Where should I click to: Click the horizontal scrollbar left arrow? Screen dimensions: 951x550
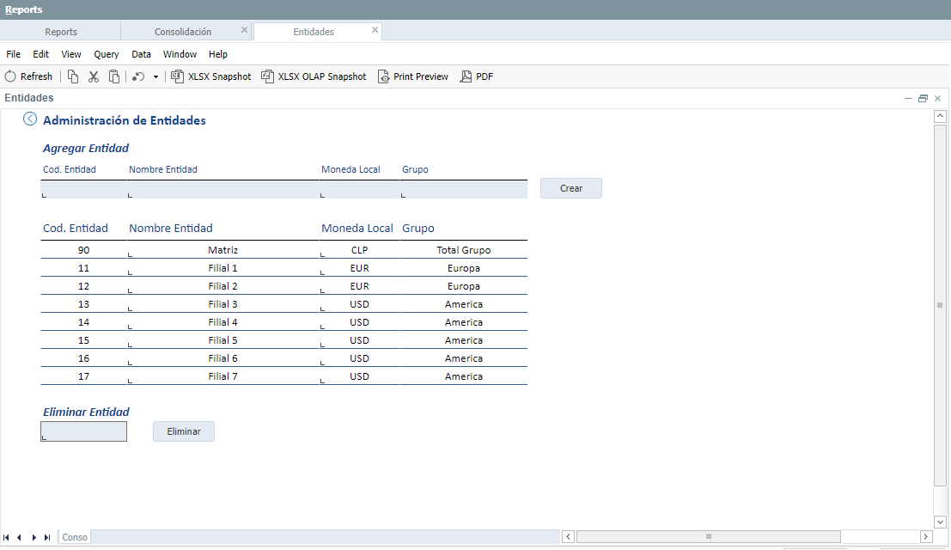click(569, 536)
